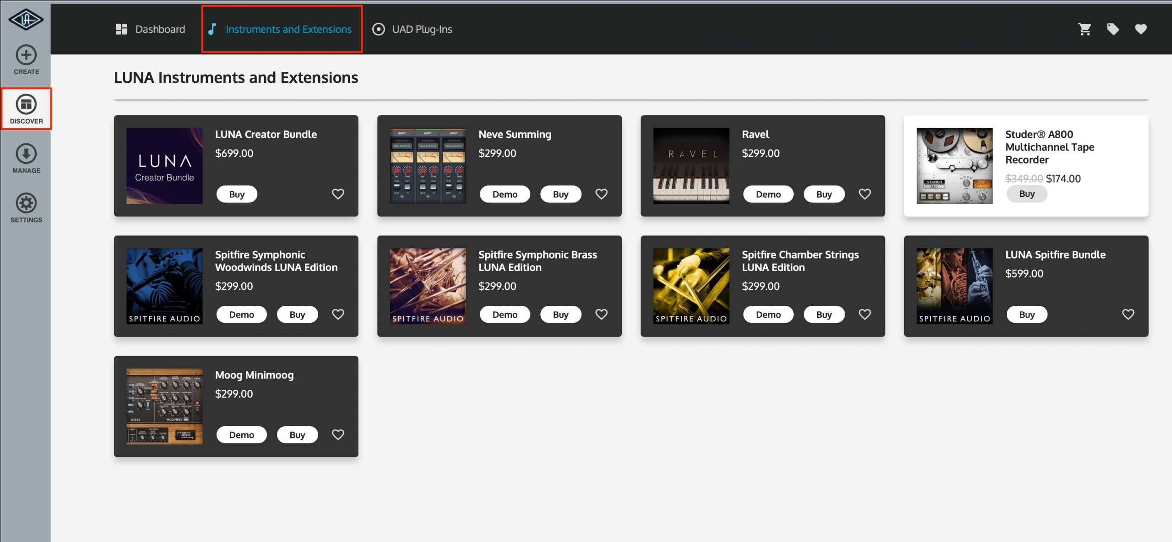Click Spitfire Symphonic Woodwinds LUNA Edition title
This screenshot has width=1172, height=542.
[276, 261]
